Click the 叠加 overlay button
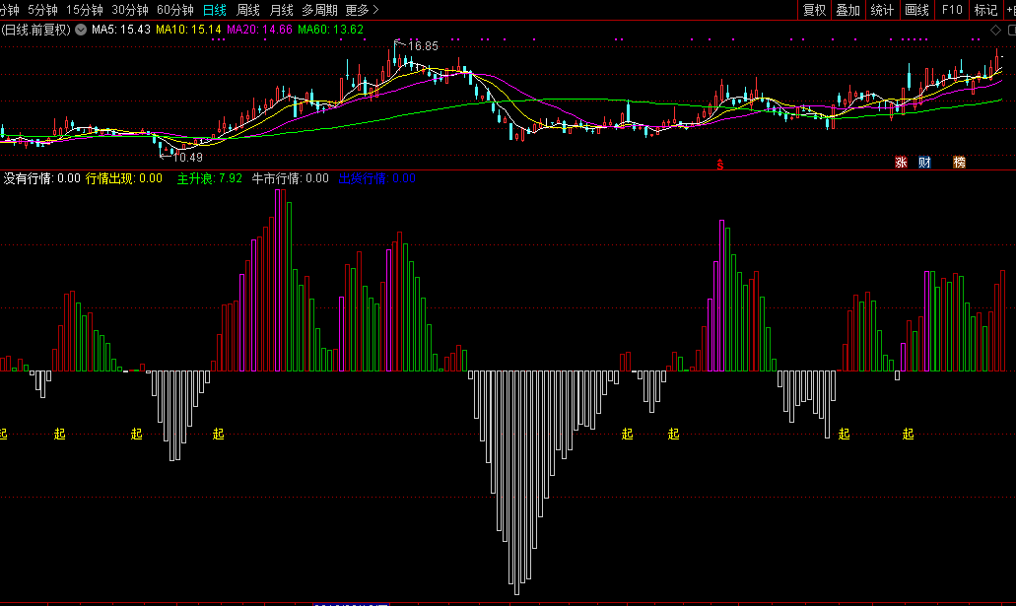The image size is (1016, 606). 847,10
